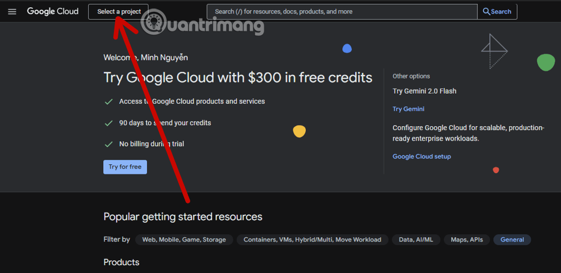Open the hamburger navigation menu
561x273 pixels.
(12, 11)
